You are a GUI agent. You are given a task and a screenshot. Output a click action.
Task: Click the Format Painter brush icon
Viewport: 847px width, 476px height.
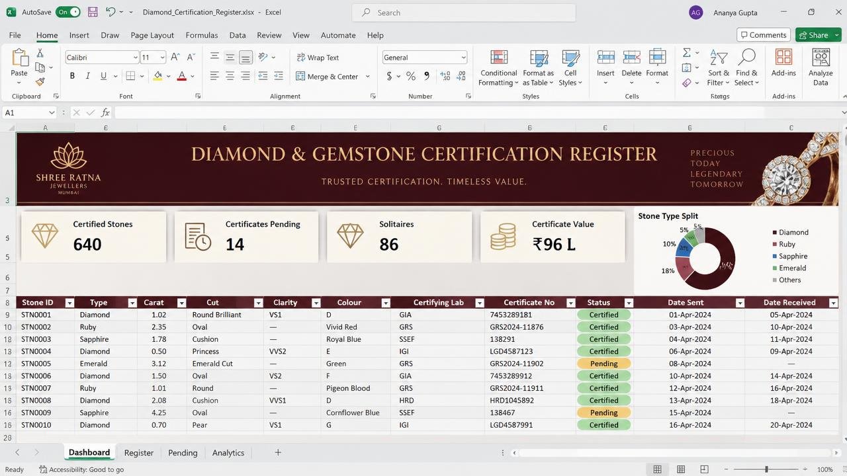click(40, 82)
